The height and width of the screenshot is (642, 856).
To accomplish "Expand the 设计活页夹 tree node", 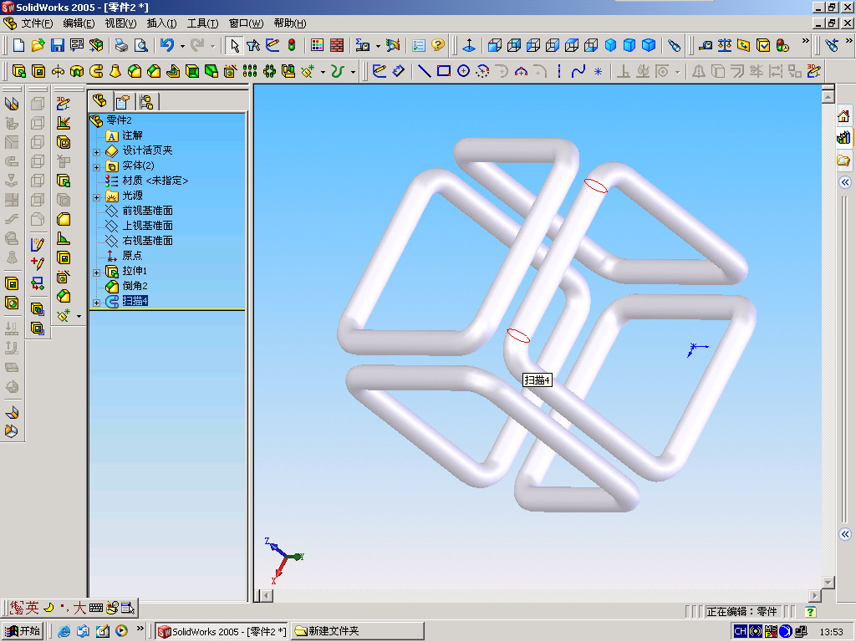I will [x=97, y=152].
